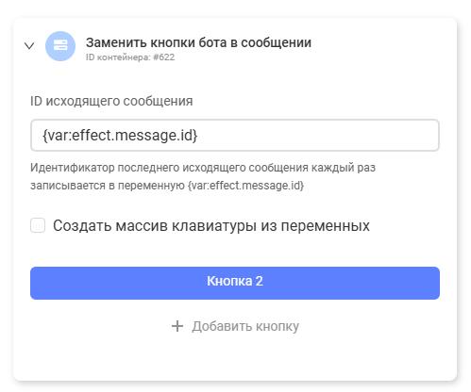Collapse the container using the chevron arrow

tap(29, 46)
